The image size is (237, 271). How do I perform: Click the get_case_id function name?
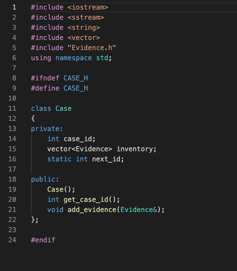click(86, 200)
